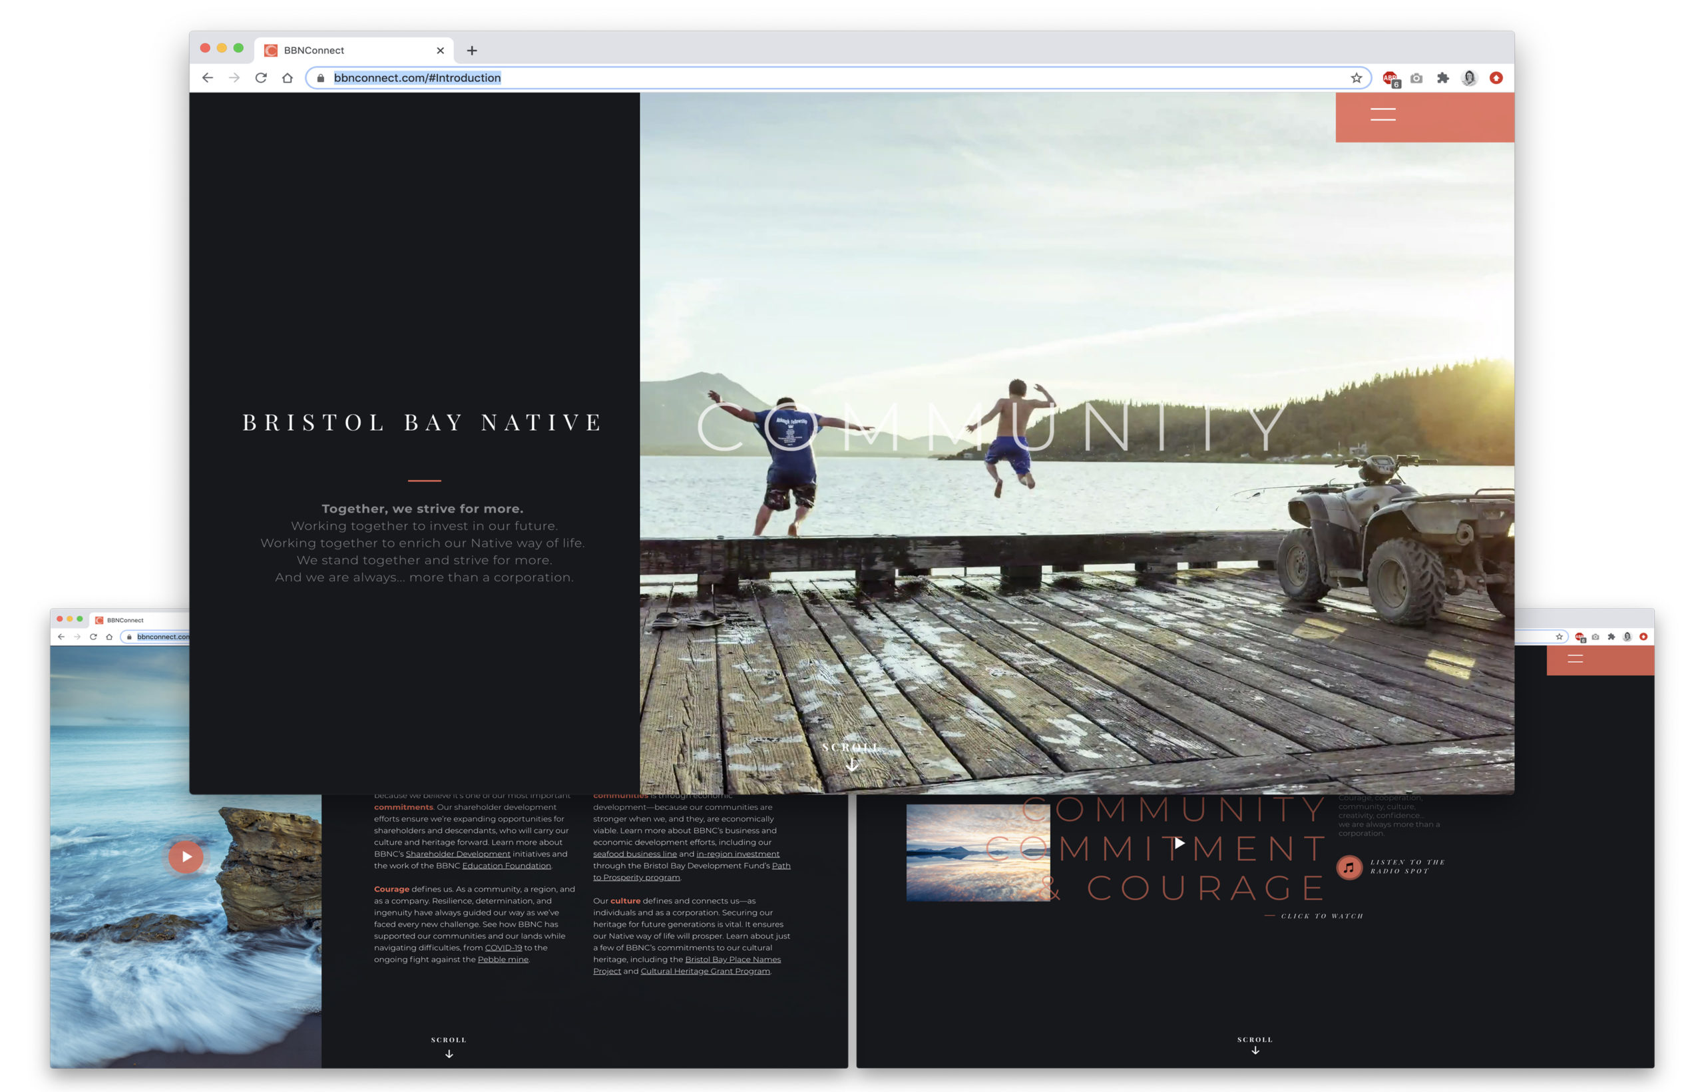Click the red culture keyword in paragraph
Screen dimensions: 1704x1092
tap(625, 900)
